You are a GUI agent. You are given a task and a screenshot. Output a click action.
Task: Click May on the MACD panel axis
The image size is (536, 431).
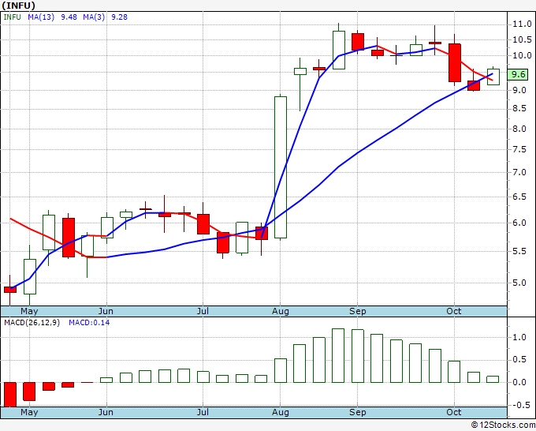pyautogui.click(x=29, y=412)
